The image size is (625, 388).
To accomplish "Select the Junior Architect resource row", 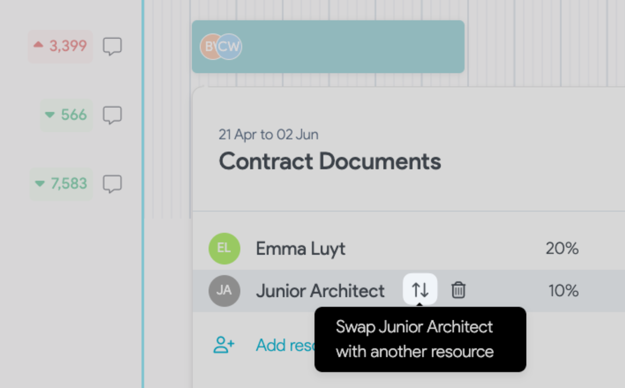I will point(409,291).
